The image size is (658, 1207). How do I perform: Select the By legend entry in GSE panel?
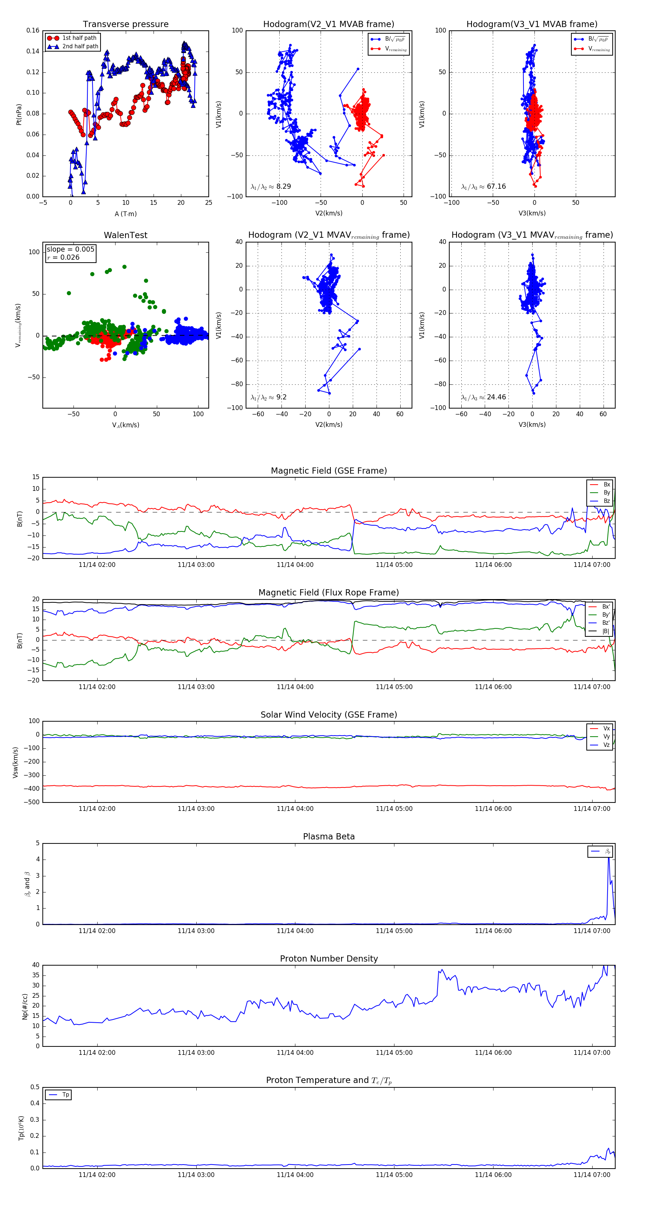pos(600,492)
